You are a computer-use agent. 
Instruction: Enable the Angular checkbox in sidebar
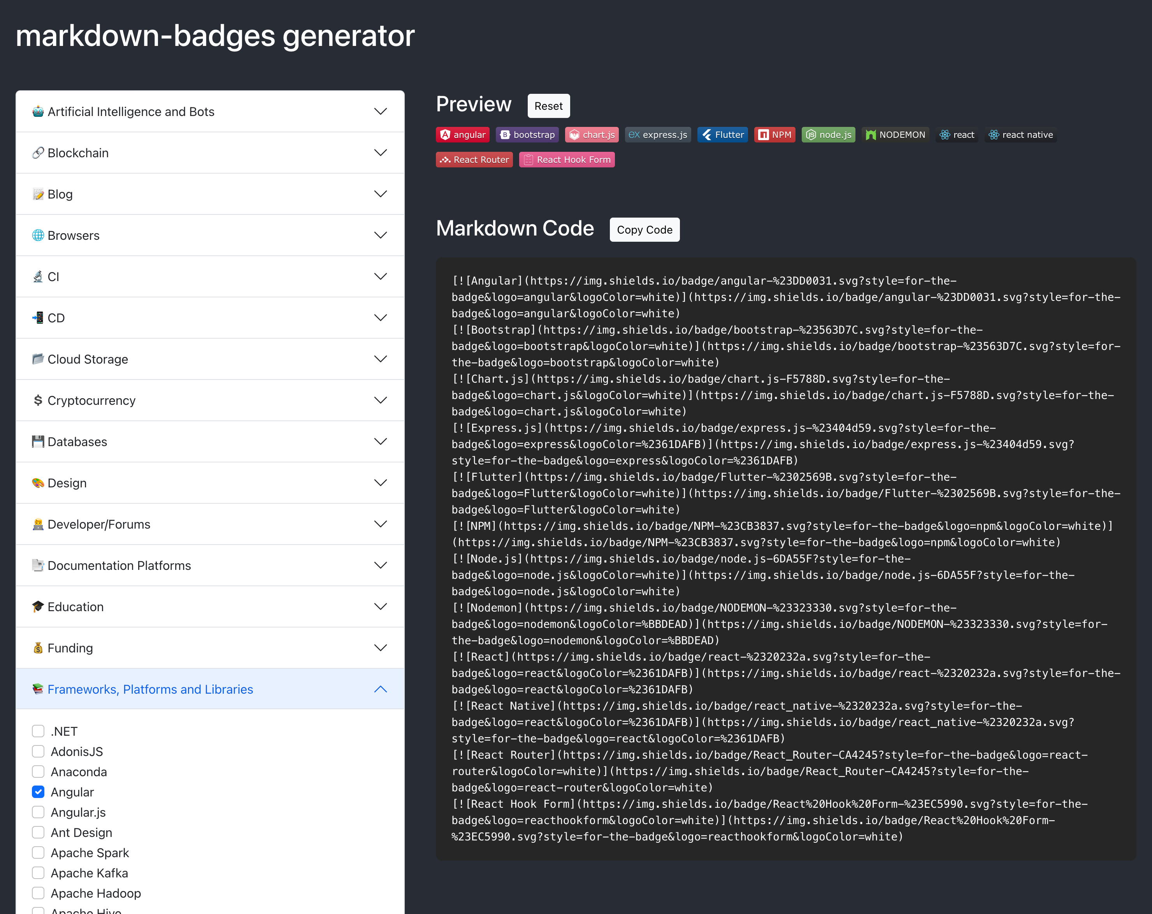[39, 791]
